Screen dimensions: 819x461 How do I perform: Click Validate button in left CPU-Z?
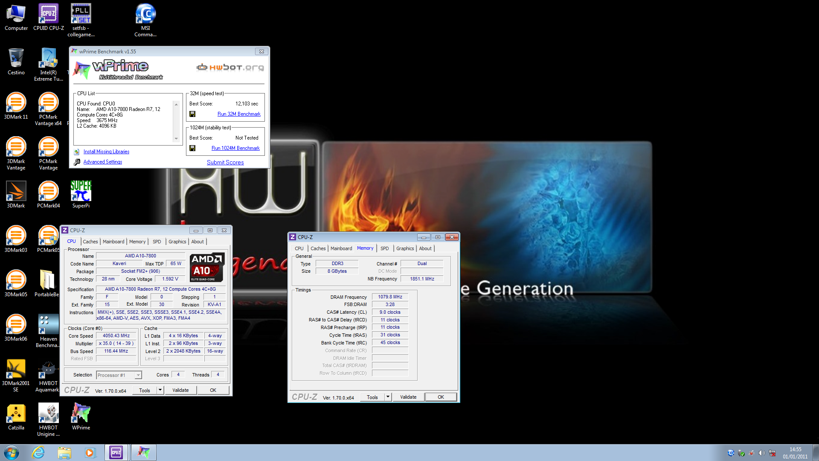pyautogui.click(x=180, y=390)
